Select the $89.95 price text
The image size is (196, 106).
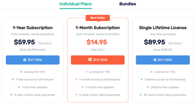pos(155,42)
